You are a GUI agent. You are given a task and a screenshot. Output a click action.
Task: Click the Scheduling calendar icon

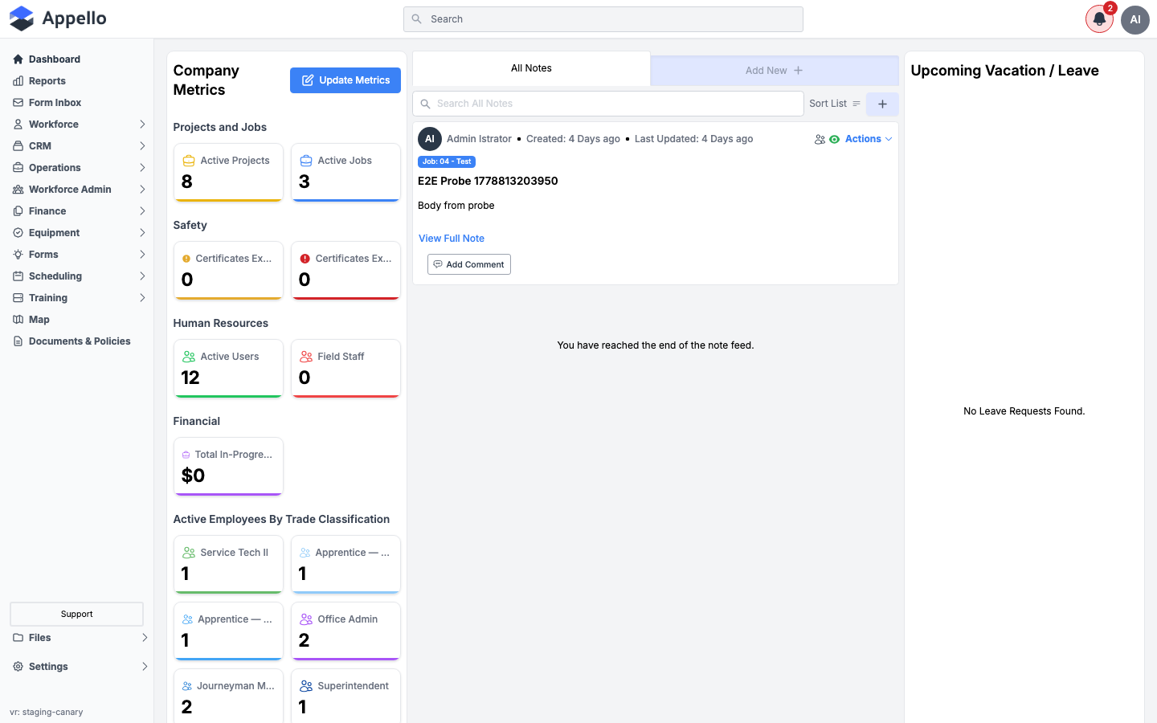click(x=18, y=276)
